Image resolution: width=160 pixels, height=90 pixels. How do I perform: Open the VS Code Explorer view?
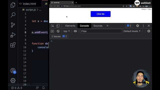[x=13, y=5]
